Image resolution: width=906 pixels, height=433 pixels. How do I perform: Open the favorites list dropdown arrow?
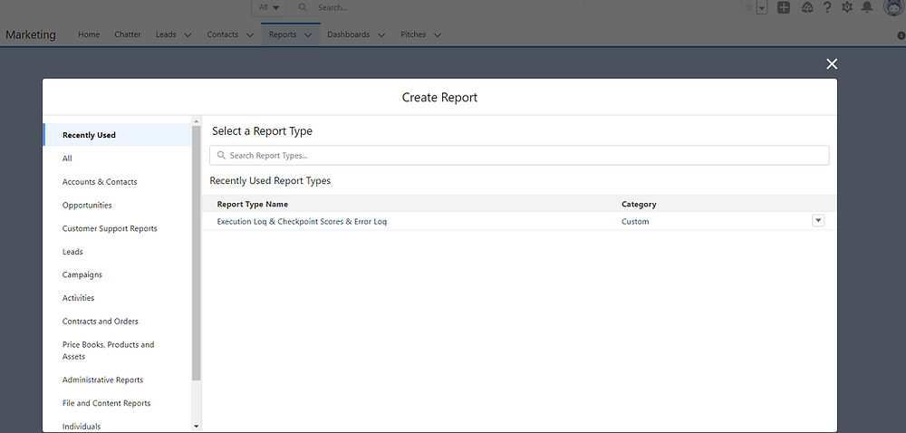pos(762,8)
